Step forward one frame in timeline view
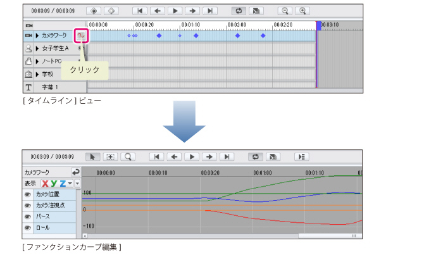The height and width of the screenshot is (257, 443). (x=192, y=11)
